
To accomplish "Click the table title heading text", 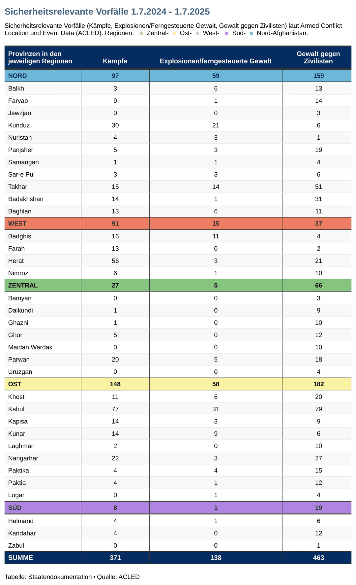I will point(107,12).
